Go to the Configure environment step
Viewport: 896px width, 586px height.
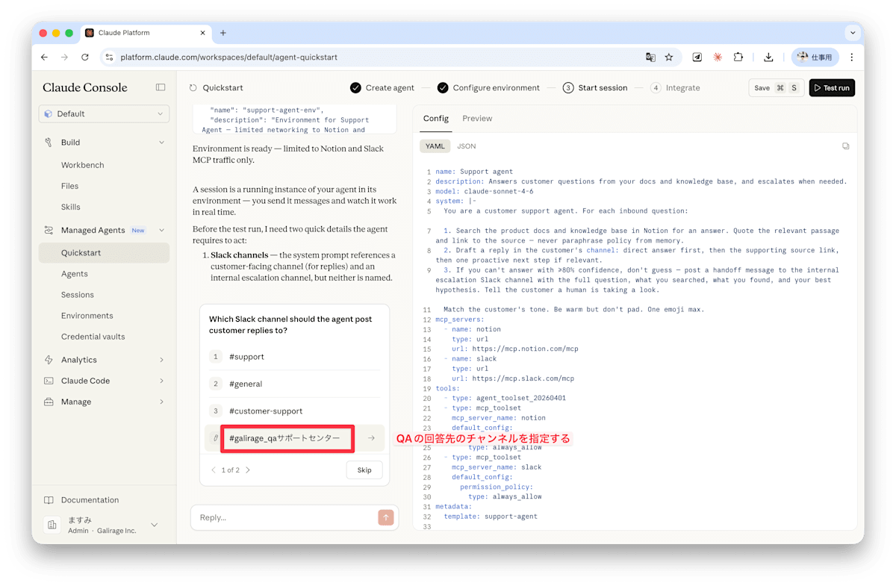click(488, 87)
